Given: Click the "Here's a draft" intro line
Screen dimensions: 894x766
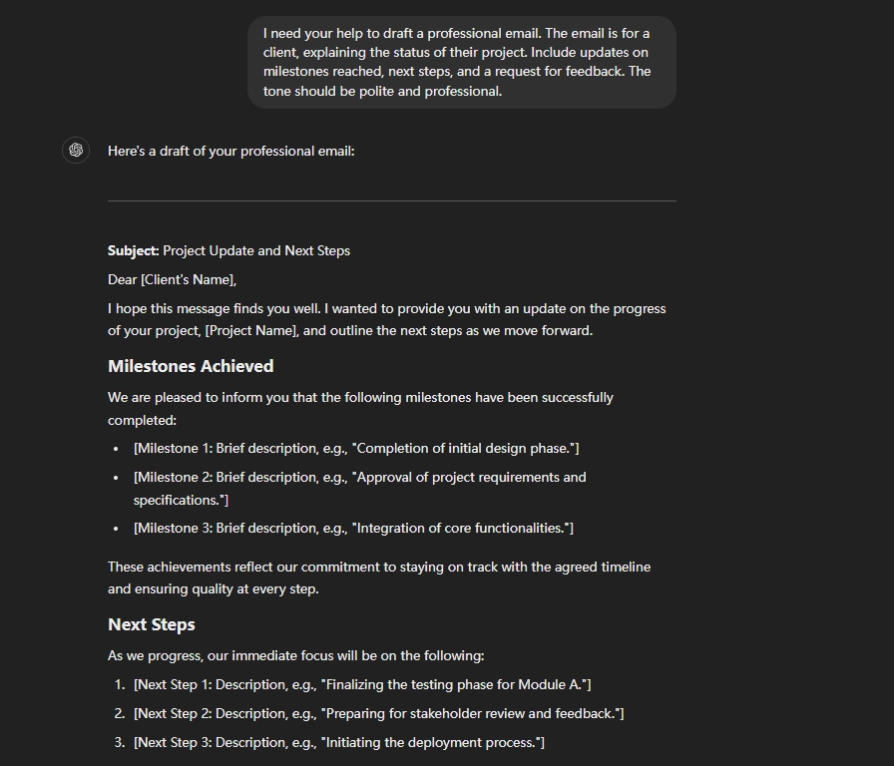Looking at the screenshot, I should 231,152.
